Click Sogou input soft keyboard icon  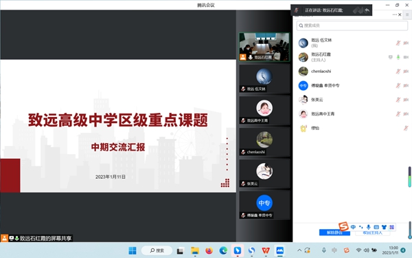click(376, 227)
